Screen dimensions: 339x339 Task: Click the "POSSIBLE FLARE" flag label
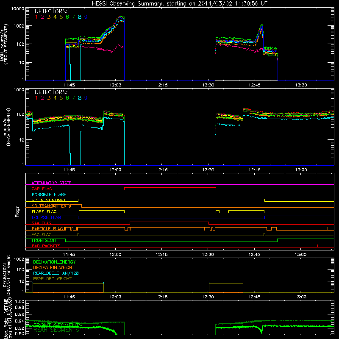tap(49, 194)
